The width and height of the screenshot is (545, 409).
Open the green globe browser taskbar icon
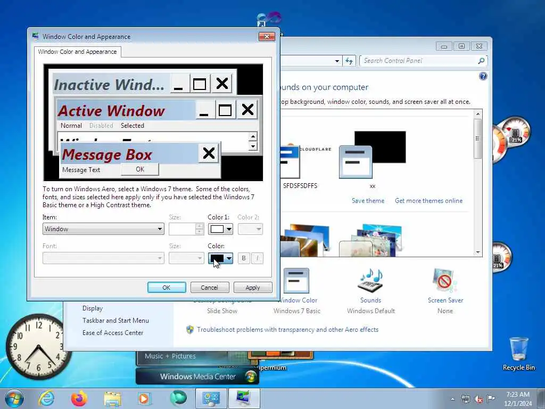click(178, 398)
